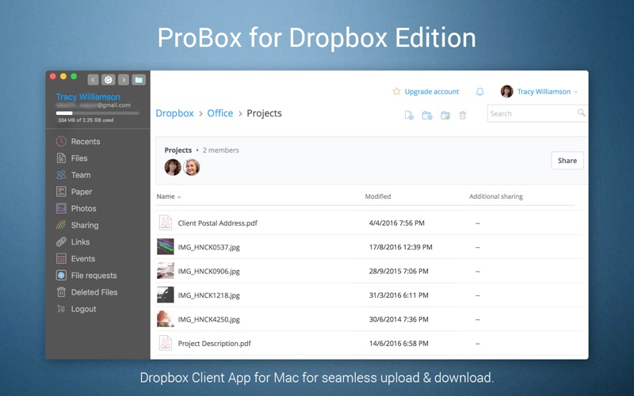
Task: Click the Additional sharing column header
Action: (x=496, y=196)
